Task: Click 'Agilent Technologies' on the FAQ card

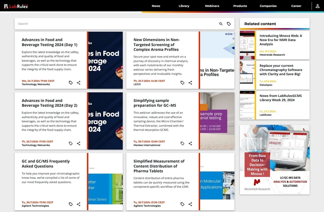Action: tap(35, 206)
